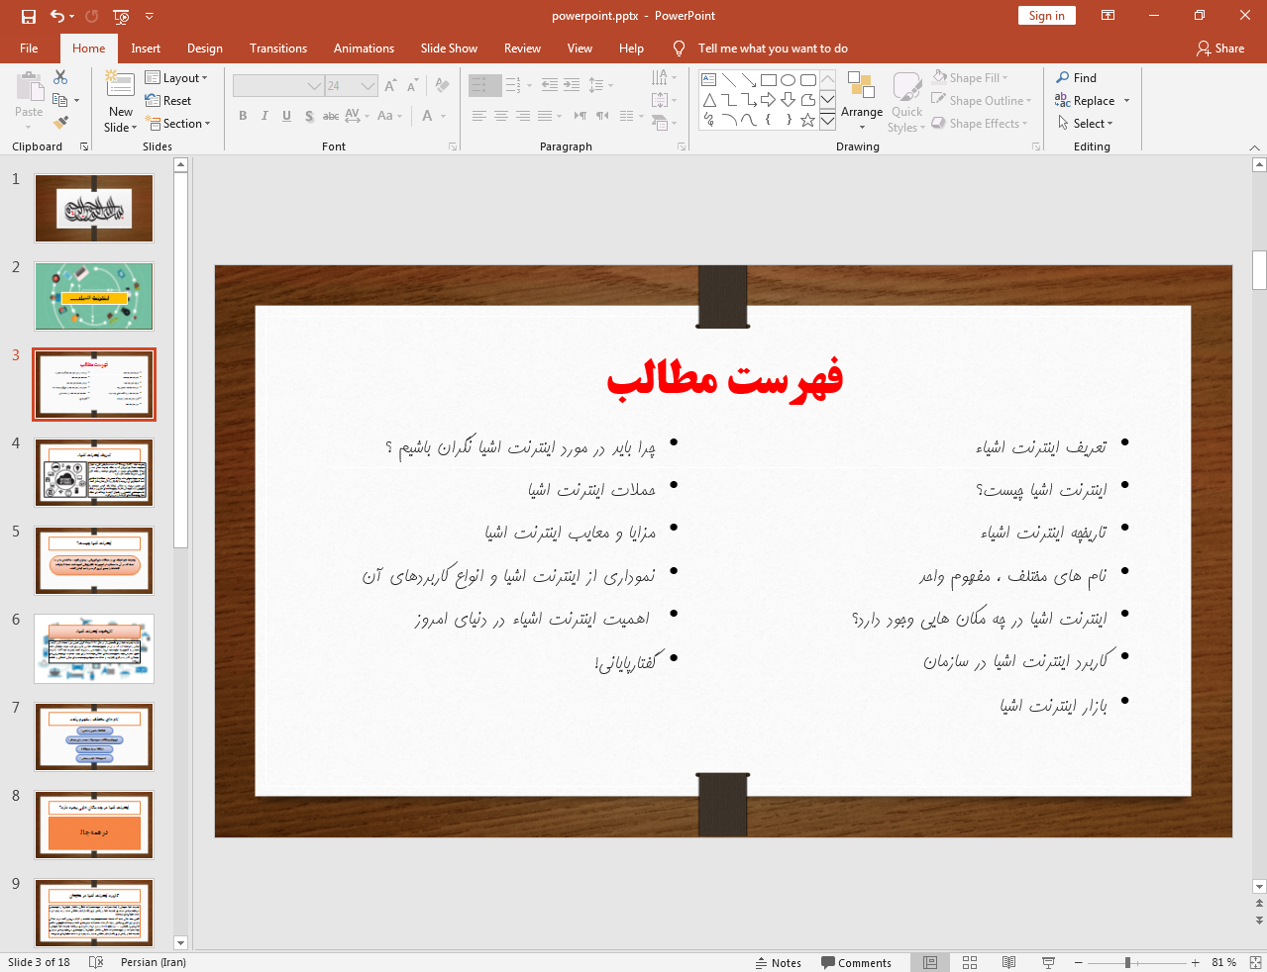Go to the Slide Show tab
This screenshot has height=972, width=1267.
(x=449, y=48)
